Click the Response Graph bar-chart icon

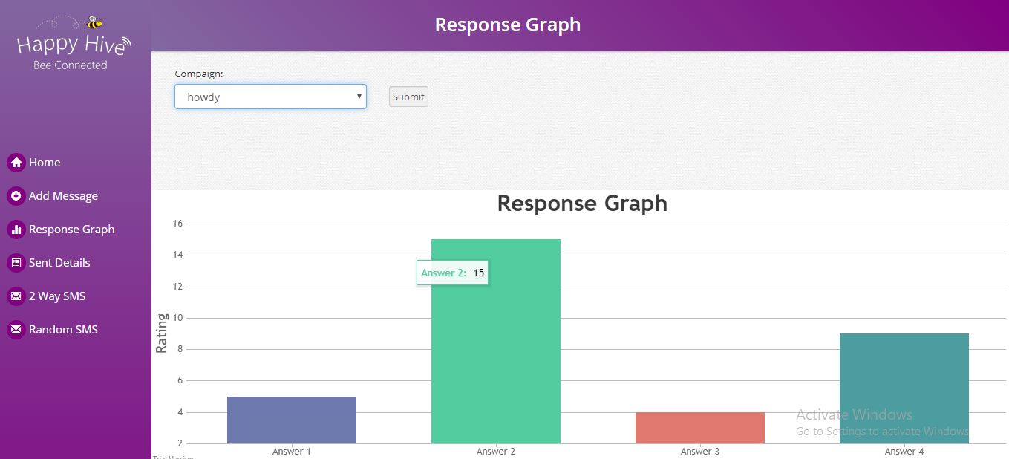[x=16, y=229]
